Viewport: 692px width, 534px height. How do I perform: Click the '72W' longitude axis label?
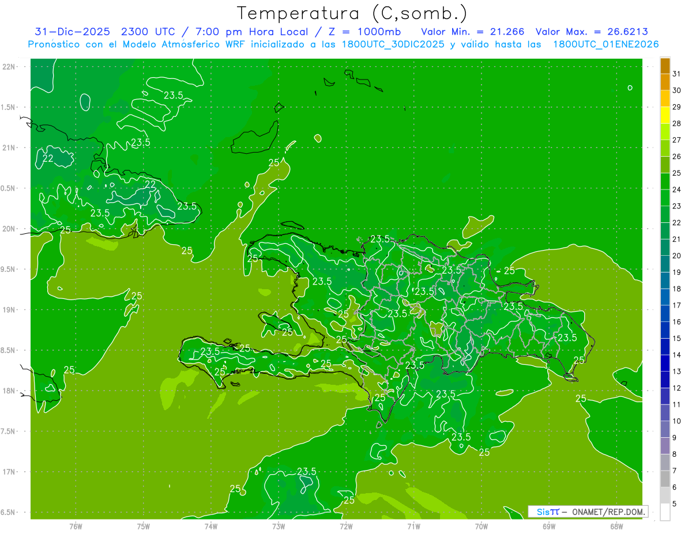346,526
